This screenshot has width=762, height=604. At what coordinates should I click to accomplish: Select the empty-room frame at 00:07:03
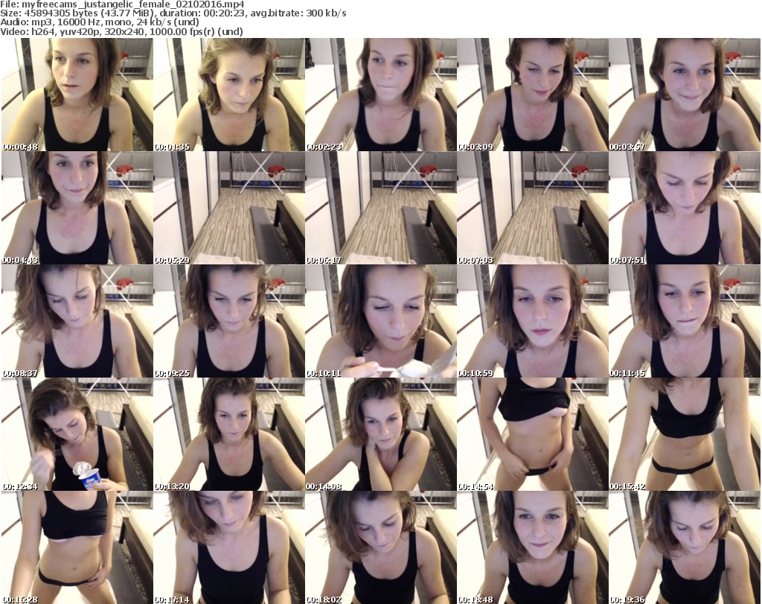point(532,208)
